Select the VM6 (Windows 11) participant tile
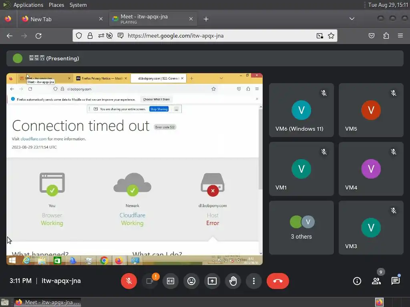Image resolution: width=410 pixels, height=307 pixels. pyautogui.click(x=301, y=110)
